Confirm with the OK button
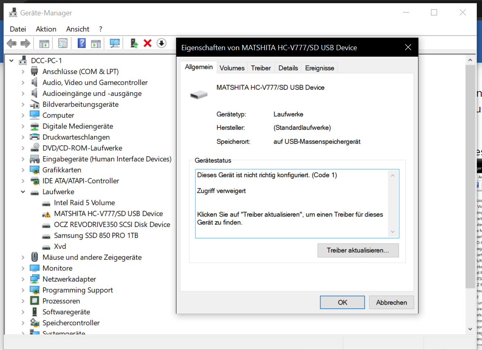Screen dimensions: 482x350 pyautogui.click(x=342, y=302)
